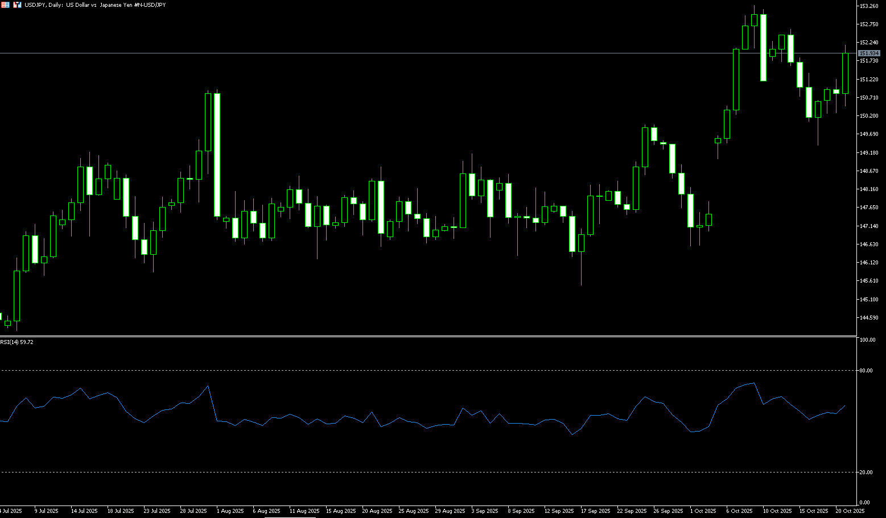Click the 150.200 price scale label
Viewport: 886px width, 518px height.
click(x=868, y=116)
